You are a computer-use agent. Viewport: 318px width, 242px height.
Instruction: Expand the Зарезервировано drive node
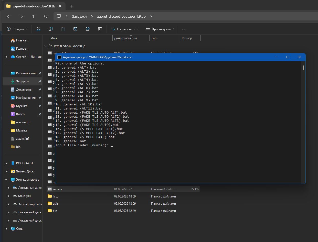pos(8,204)
